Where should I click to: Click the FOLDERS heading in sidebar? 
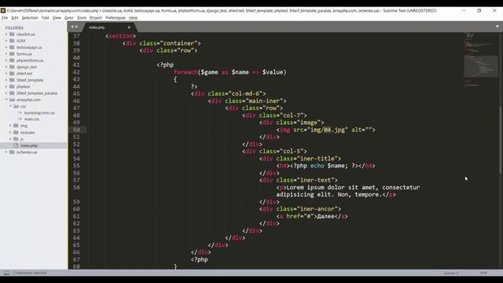14,28
